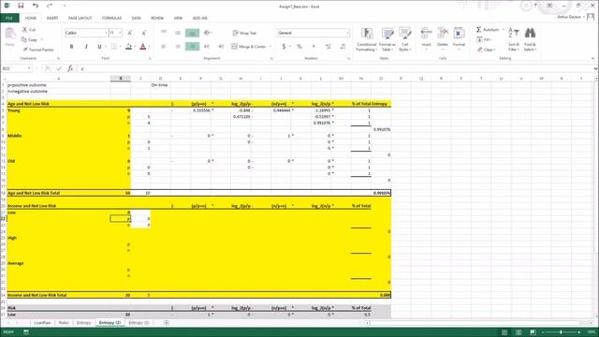Apply the red font color
Screen dimensions: 599x337
pos(142,47)
